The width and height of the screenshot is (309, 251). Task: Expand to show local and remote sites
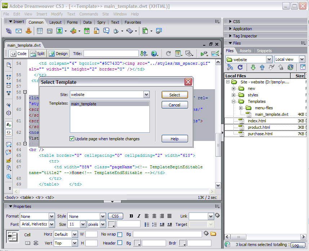point(303,67)
